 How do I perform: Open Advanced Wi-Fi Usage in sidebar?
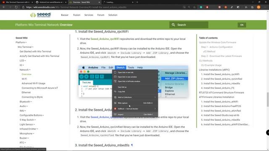click(34, 83)
